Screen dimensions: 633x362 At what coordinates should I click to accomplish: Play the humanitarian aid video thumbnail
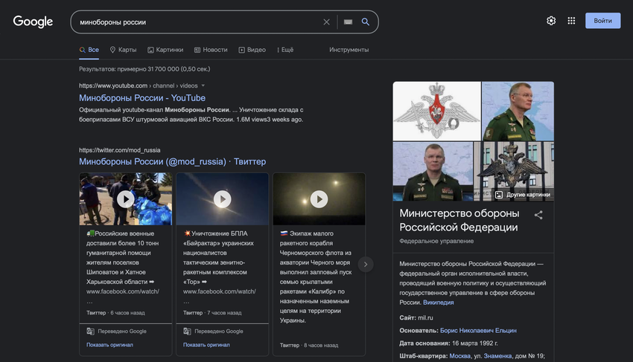[x=125, y=199]
